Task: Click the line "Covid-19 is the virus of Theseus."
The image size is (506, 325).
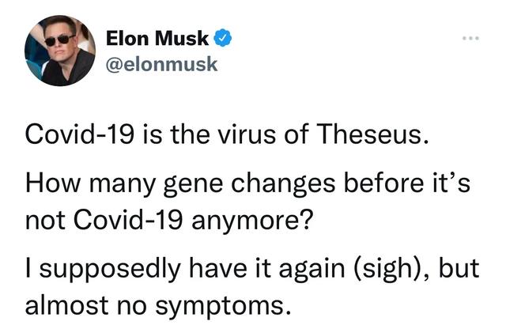Action: click(x=227, y=134)
